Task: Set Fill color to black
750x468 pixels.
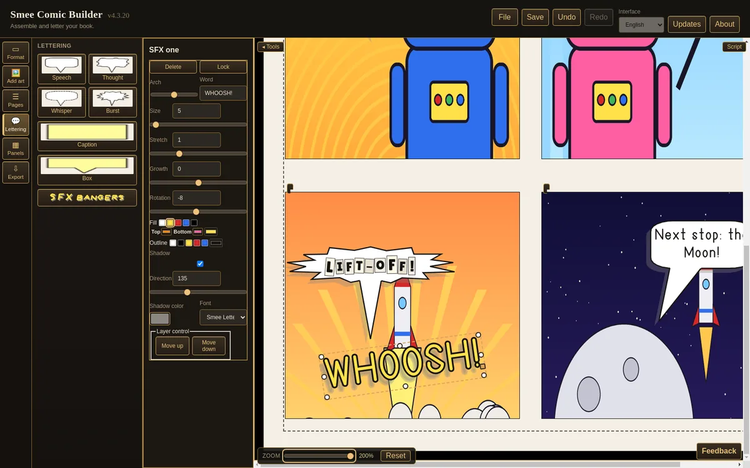Action: [x=194, y=223]
